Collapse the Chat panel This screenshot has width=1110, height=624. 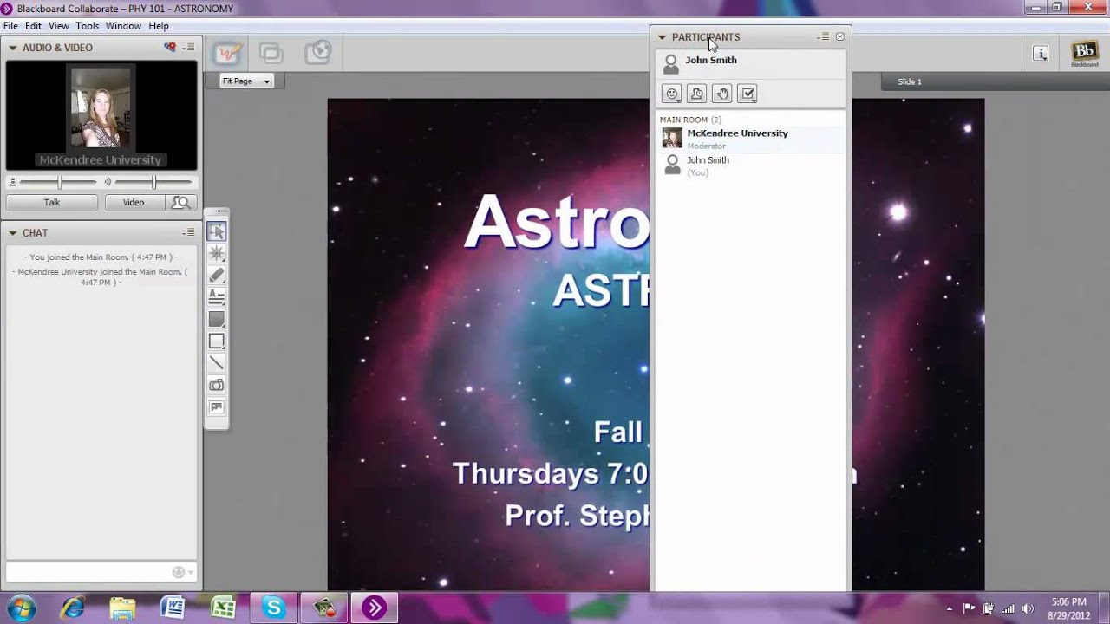13,233
